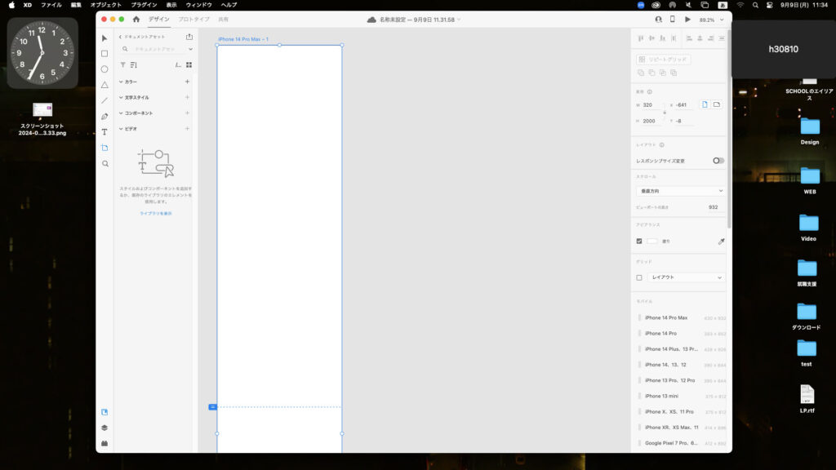Screen dimensions: 836x470
Task: Click the Boolean add operation icon
Action: (x=641, y=73)
